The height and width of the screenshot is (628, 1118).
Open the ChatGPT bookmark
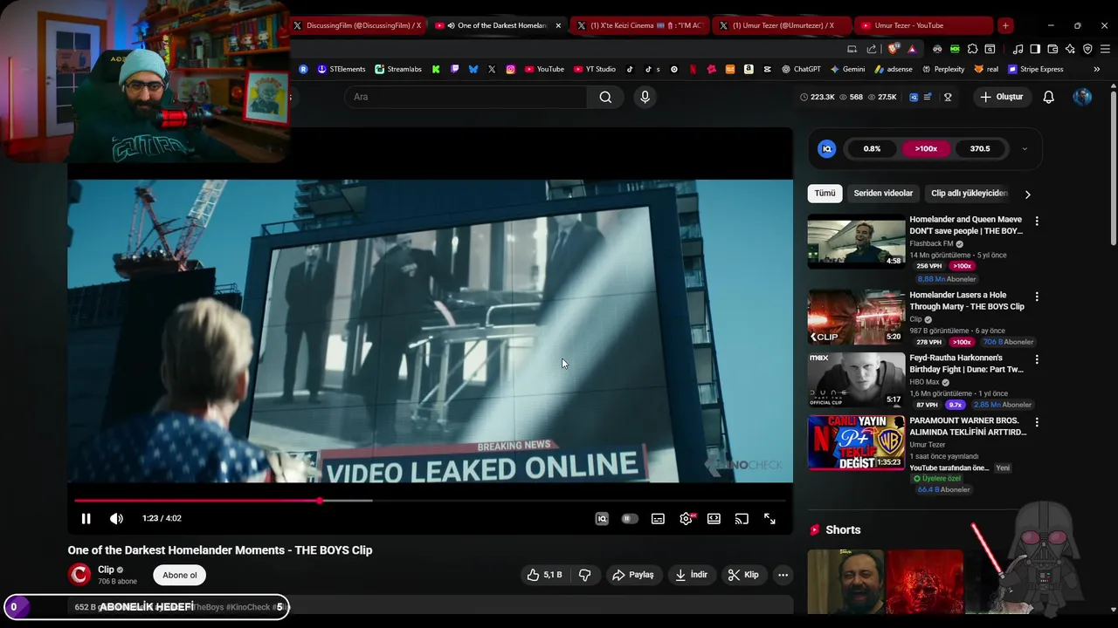[802, 69]
